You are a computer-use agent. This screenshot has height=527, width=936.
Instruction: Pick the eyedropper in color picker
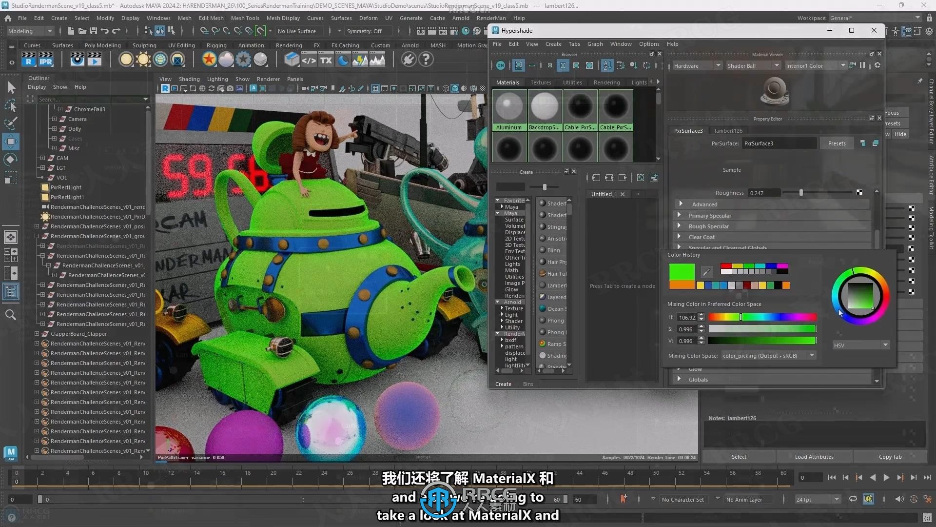tap(706, 272)
